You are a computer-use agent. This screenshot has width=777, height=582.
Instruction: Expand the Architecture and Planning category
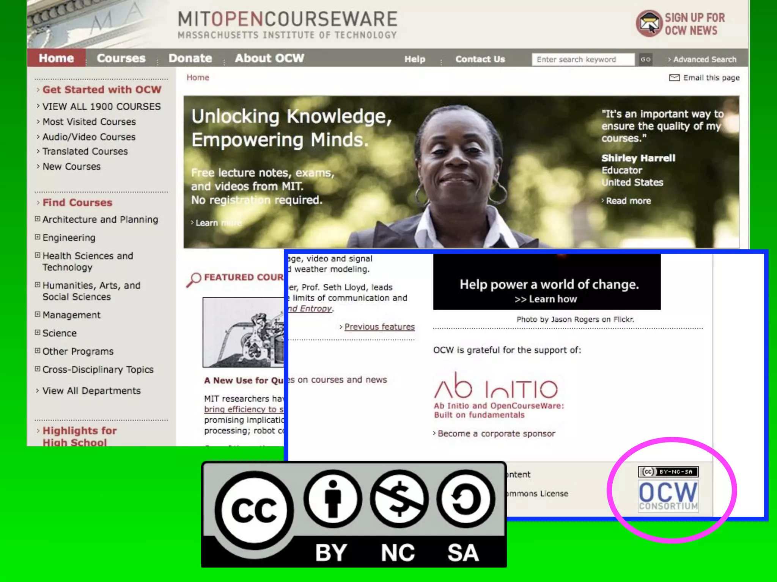pos(38,219)
